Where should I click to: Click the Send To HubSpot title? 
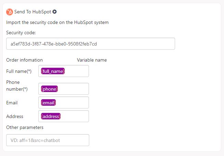click(32, 12)
